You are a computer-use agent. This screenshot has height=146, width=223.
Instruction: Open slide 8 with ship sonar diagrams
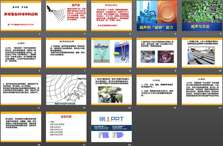[111, 53]
